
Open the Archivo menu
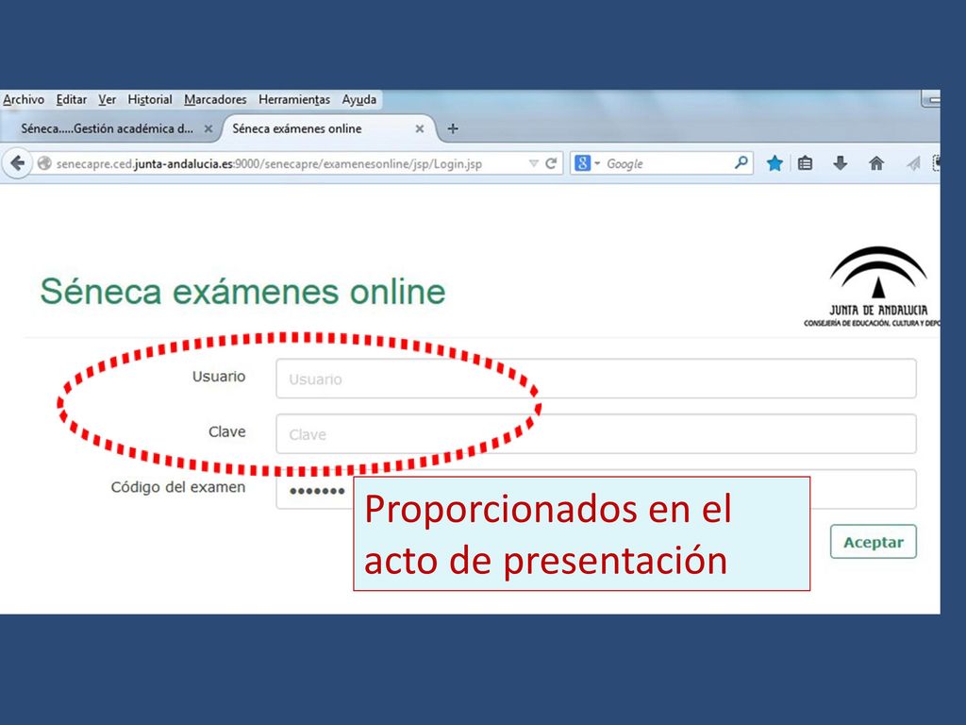(24, 99)
